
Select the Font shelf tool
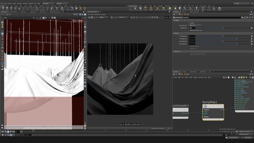point(57,9)
